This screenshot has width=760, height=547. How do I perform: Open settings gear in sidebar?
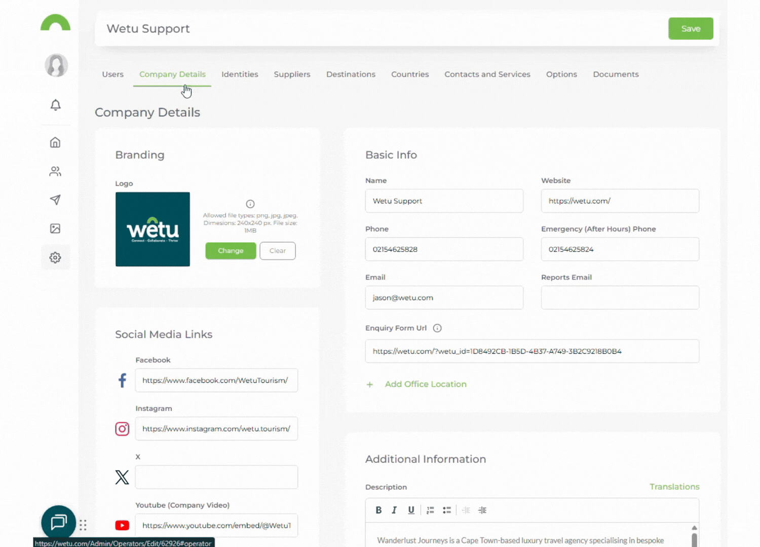pos(55,257)
